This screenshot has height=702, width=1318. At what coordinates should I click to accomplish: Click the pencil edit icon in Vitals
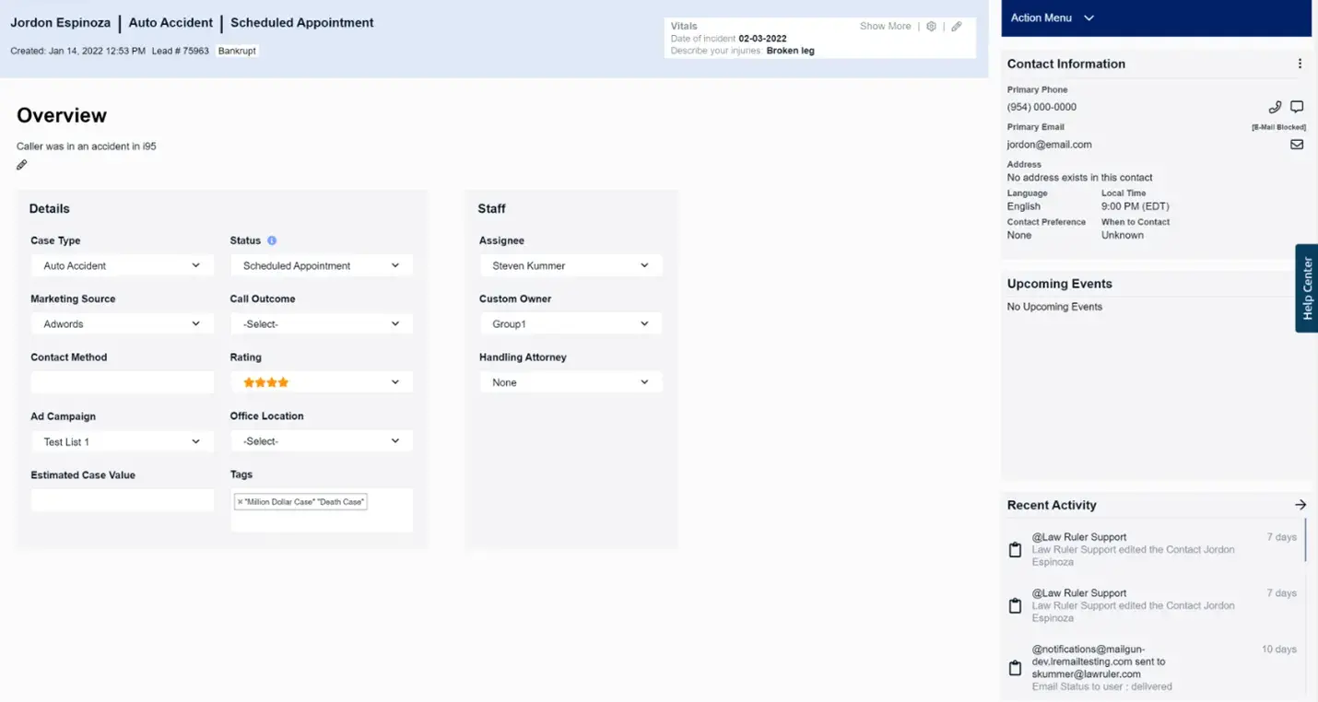tap(956, 26)
